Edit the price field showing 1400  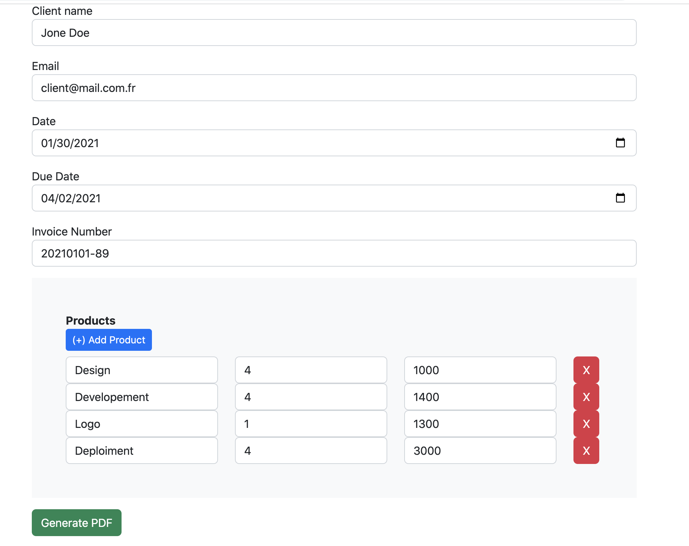[x=480, y=397]
